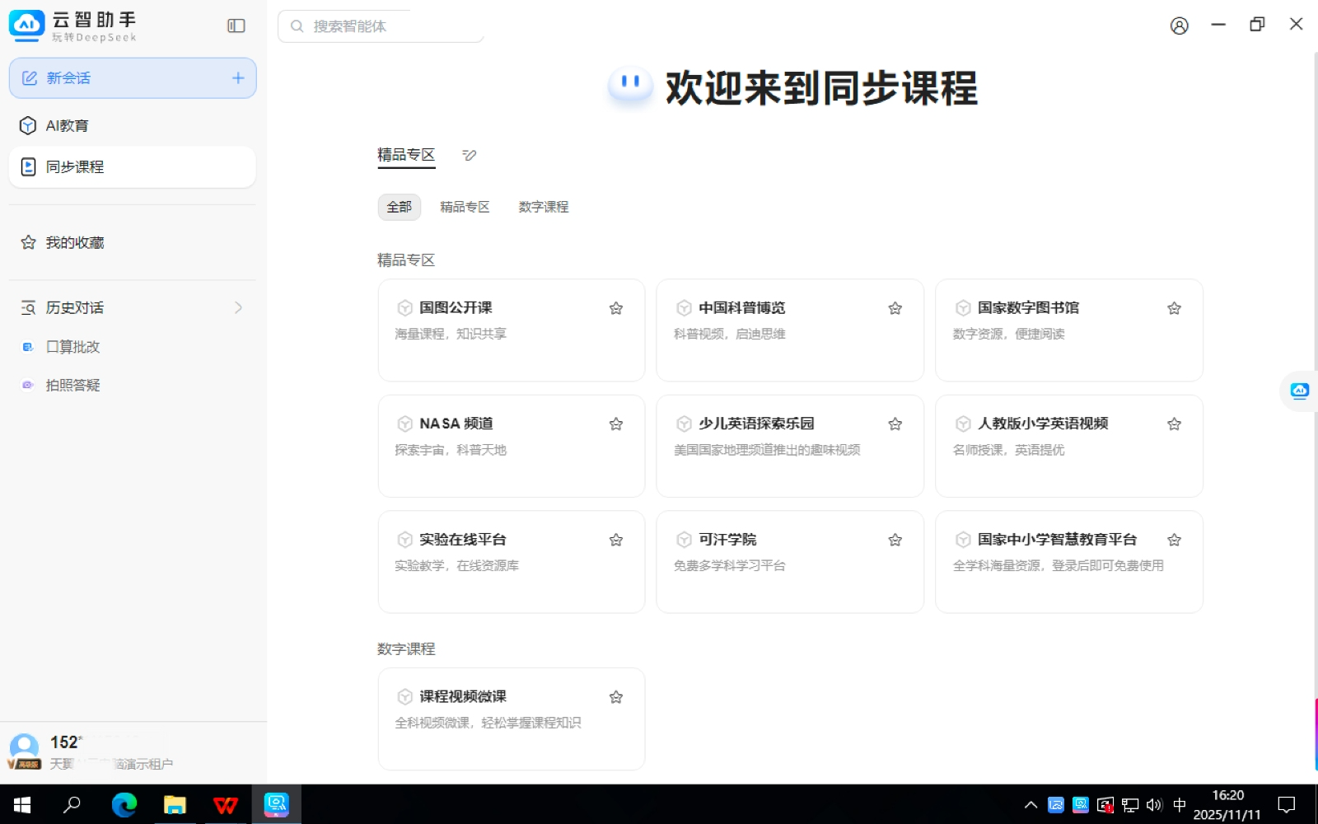Click the vertical scrollbar on the right
1318x824 pixels.
point(1315,412)
